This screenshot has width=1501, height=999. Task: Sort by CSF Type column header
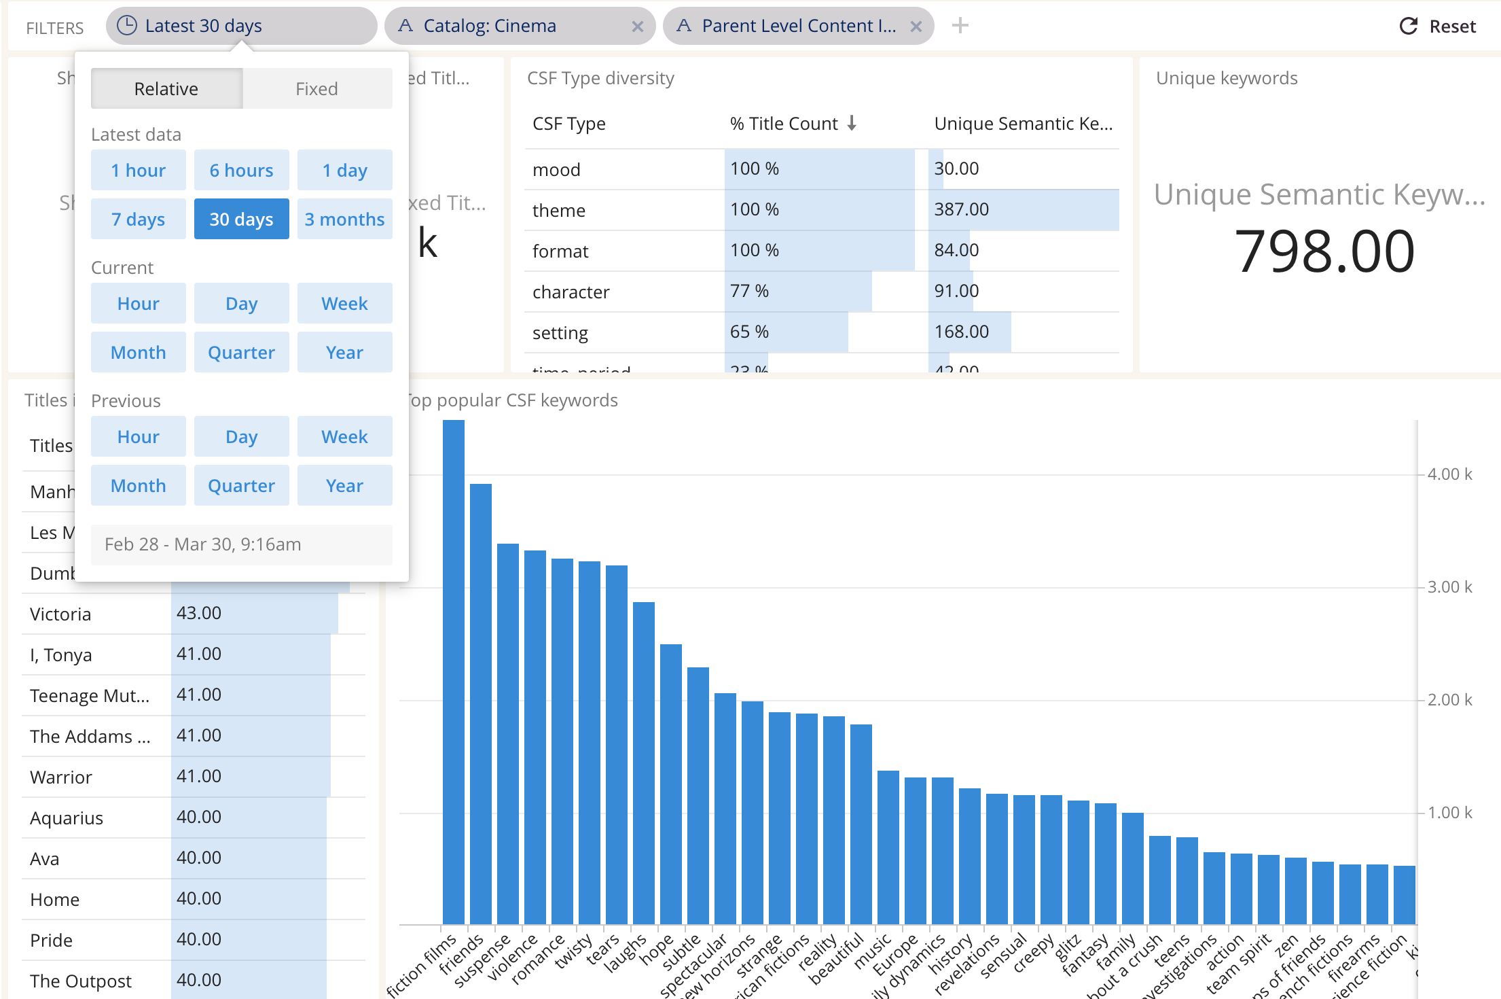pos(569,124)
